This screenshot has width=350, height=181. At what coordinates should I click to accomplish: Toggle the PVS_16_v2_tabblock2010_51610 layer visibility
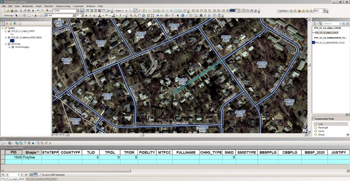click(9, 37)
